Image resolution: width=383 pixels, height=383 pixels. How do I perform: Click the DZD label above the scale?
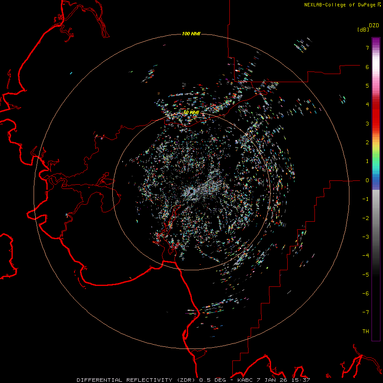(x=374, y=26)
